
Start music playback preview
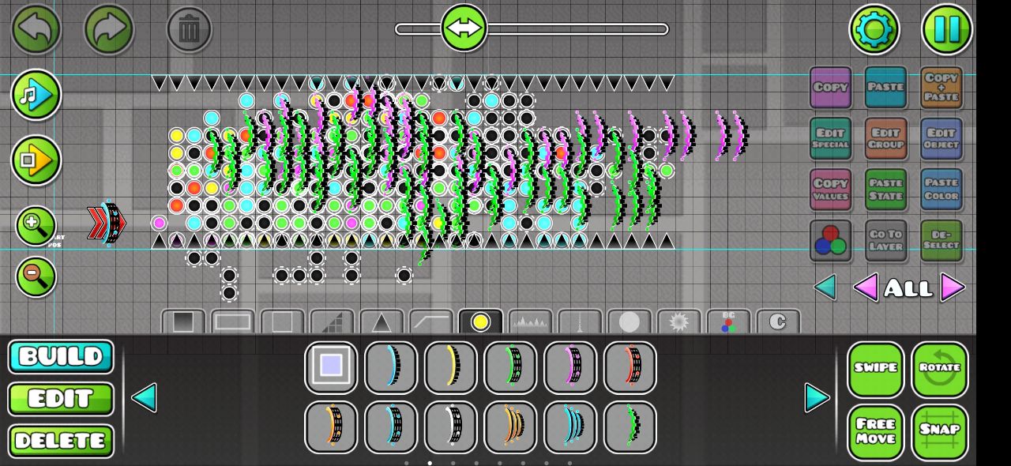[x=36, y=95]
